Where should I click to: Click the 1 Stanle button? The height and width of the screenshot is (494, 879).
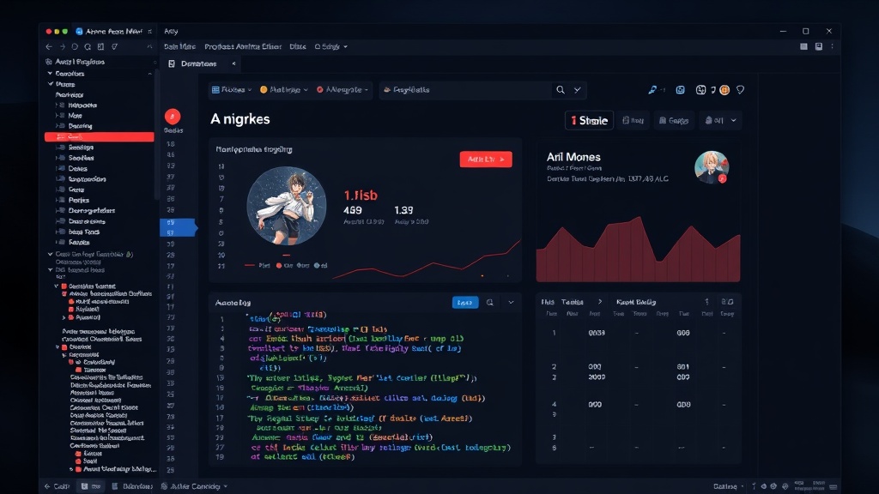click(589, 120)
